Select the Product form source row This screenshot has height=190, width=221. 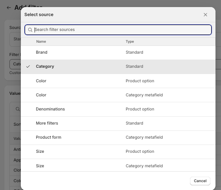[x=118, y=138]
